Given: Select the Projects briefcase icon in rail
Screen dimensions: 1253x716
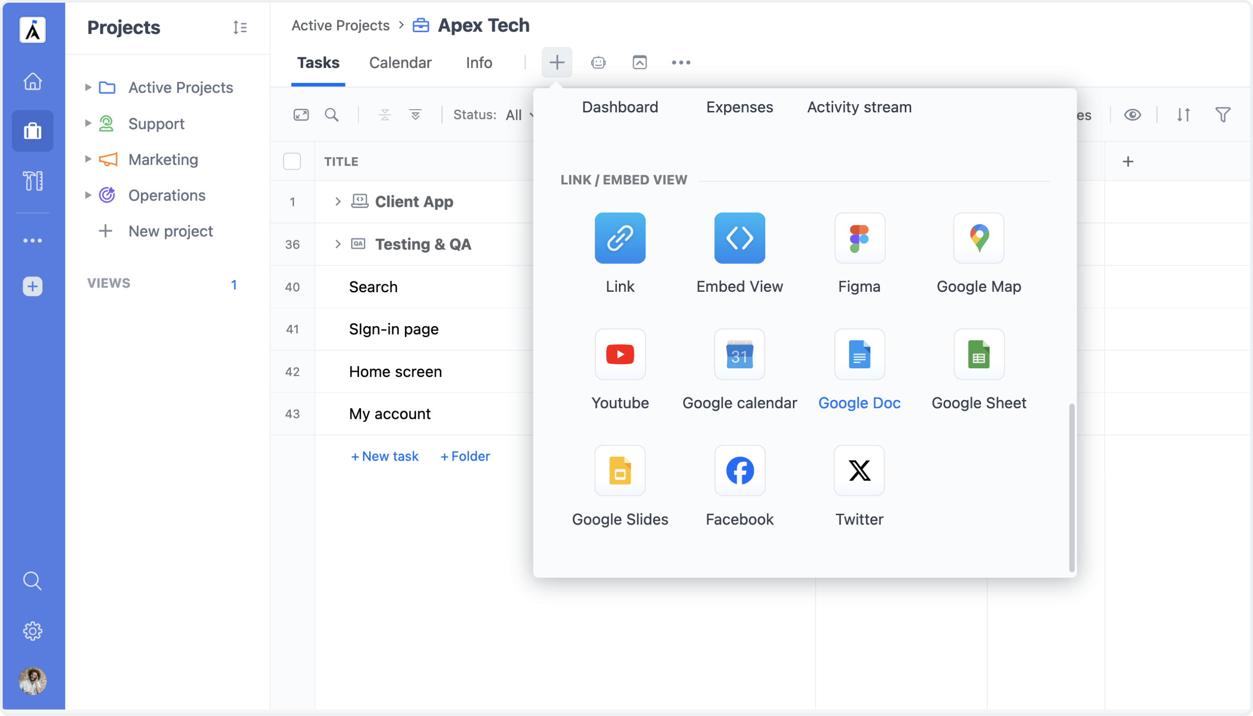Looking at the screenshot, I should [33, 131].
